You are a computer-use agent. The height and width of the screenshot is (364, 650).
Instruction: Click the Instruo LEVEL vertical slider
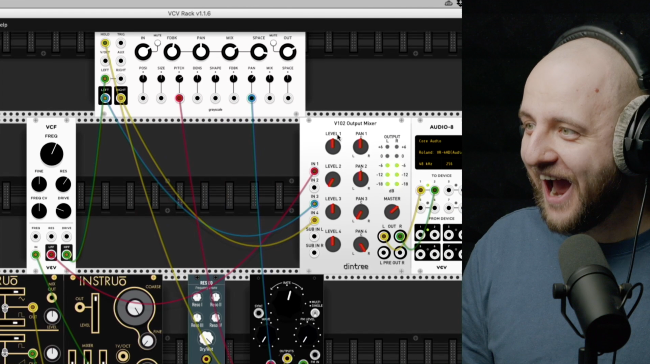click(x=95, y=313)
